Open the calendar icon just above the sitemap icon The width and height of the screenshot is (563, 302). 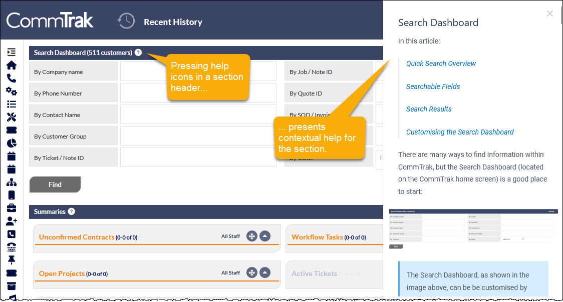12,169
